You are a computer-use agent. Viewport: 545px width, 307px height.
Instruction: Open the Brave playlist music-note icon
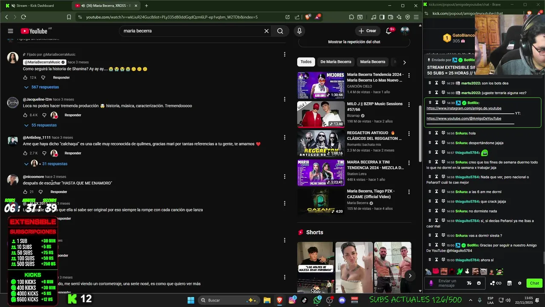click(373, 17)
